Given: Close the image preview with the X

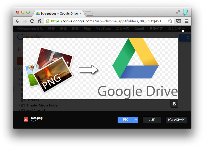Looking at the screenshot, I should pyautogui.click(x=183, y=31).
